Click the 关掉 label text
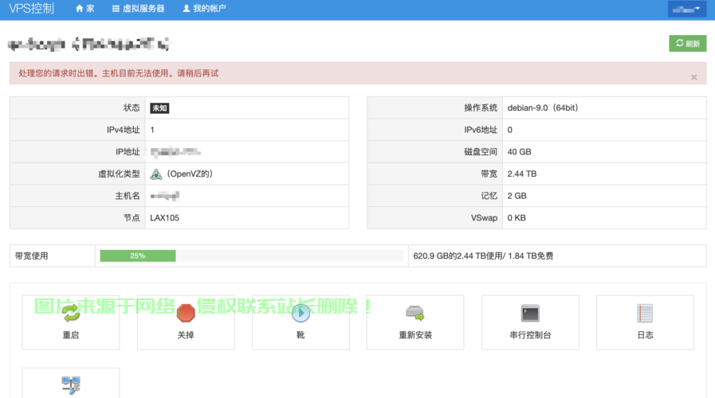 [186, 335]
